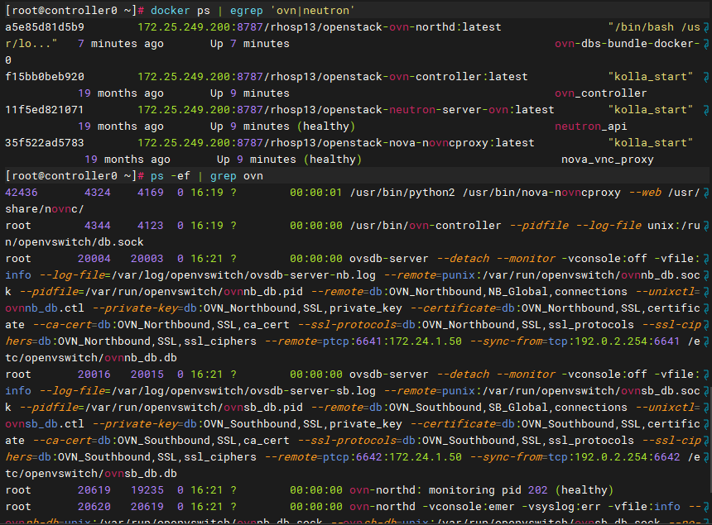This screenshot has width=712, height=525.
Task: Select the nova_vnc_proxy container name
Action: point(607,160)
